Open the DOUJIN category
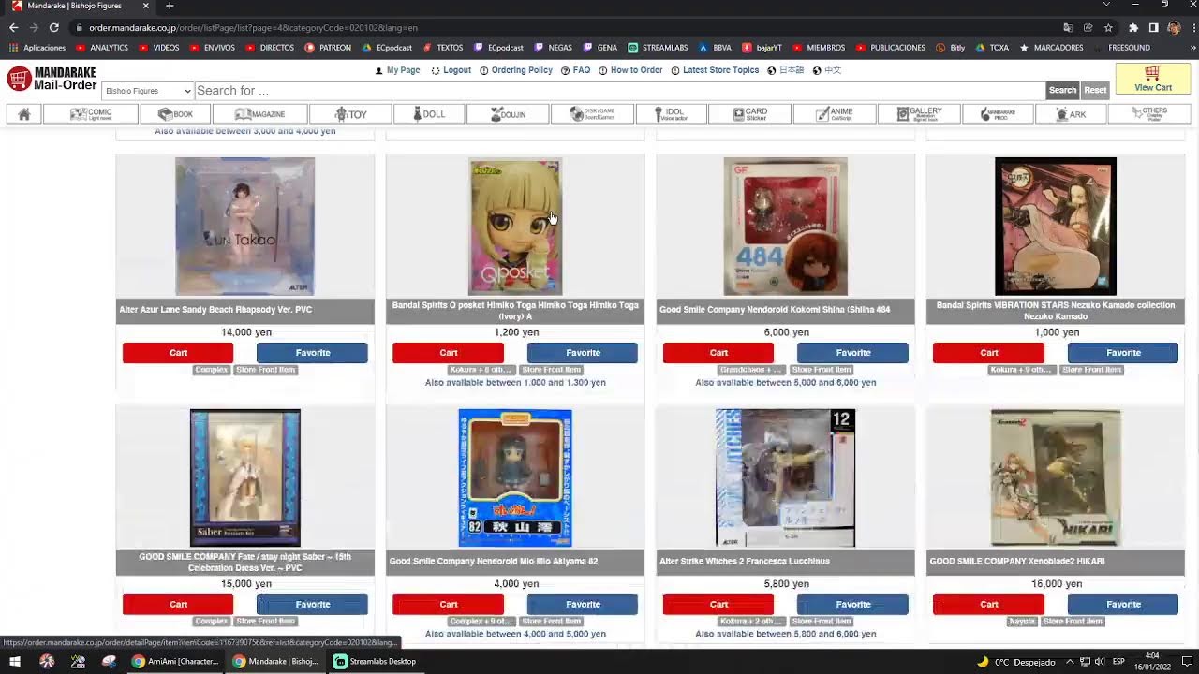 pos(510,114)
